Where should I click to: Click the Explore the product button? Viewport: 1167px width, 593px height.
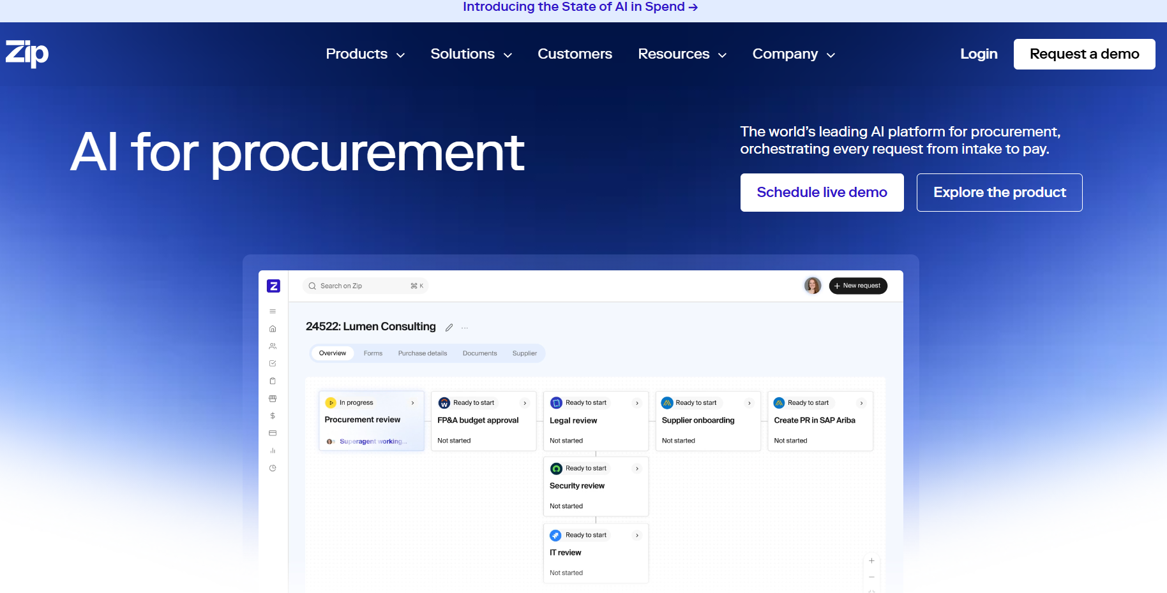pyautogui.click(x=999, y=193)
